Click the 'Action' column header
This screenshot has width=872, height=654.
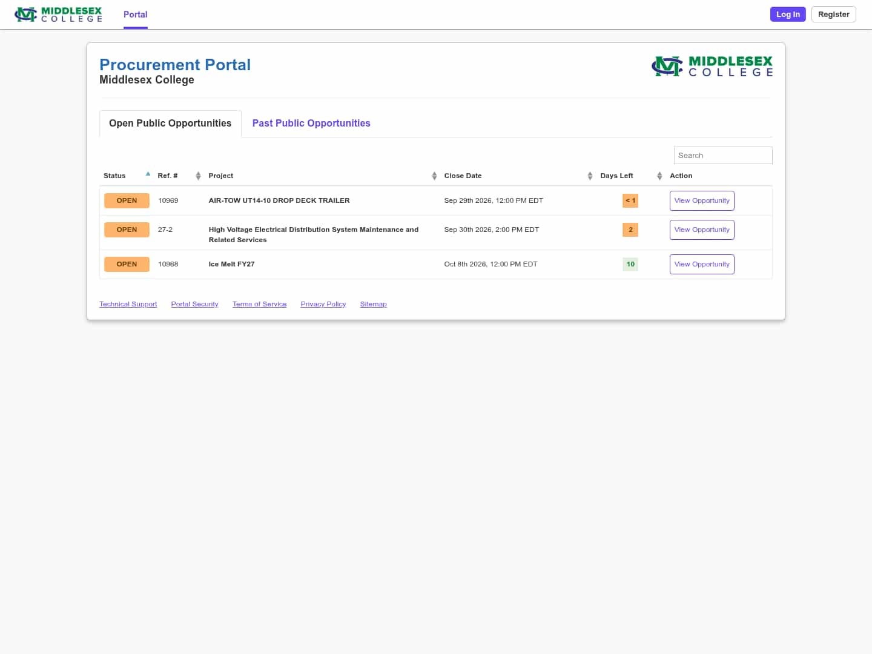coord(681,176)
